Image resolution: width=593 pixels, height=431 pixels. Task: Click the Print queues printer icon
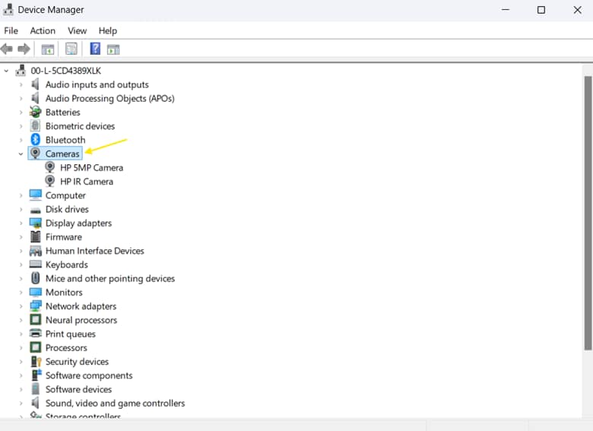click(x=36, y=334)
